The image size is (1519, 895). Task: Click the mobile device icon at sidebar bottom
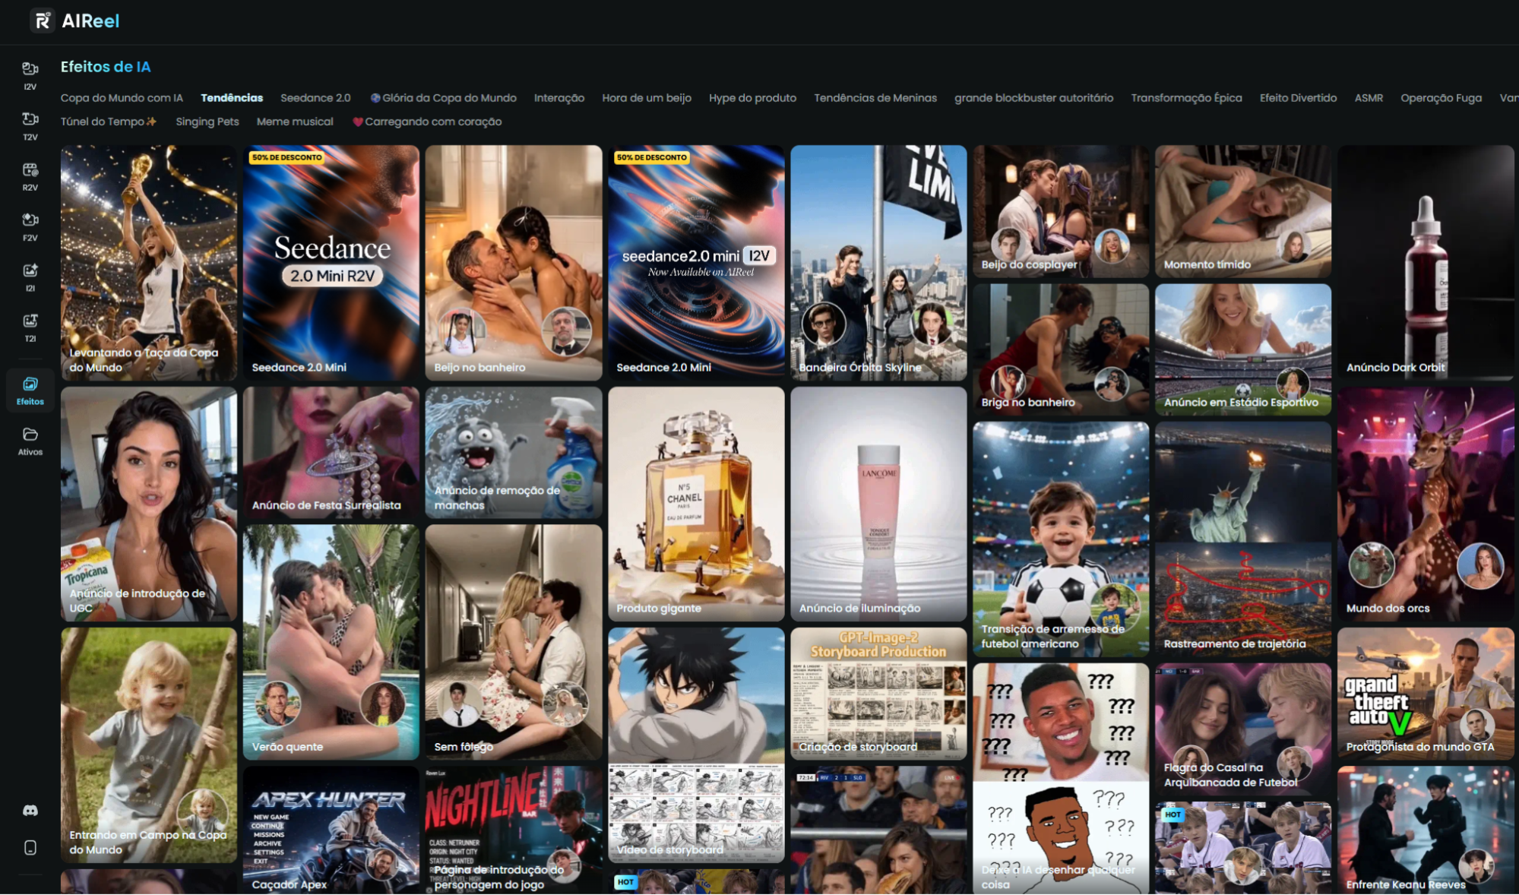click(x=30, y=847)
